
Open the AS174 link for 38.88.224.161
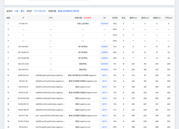(105, 75)
